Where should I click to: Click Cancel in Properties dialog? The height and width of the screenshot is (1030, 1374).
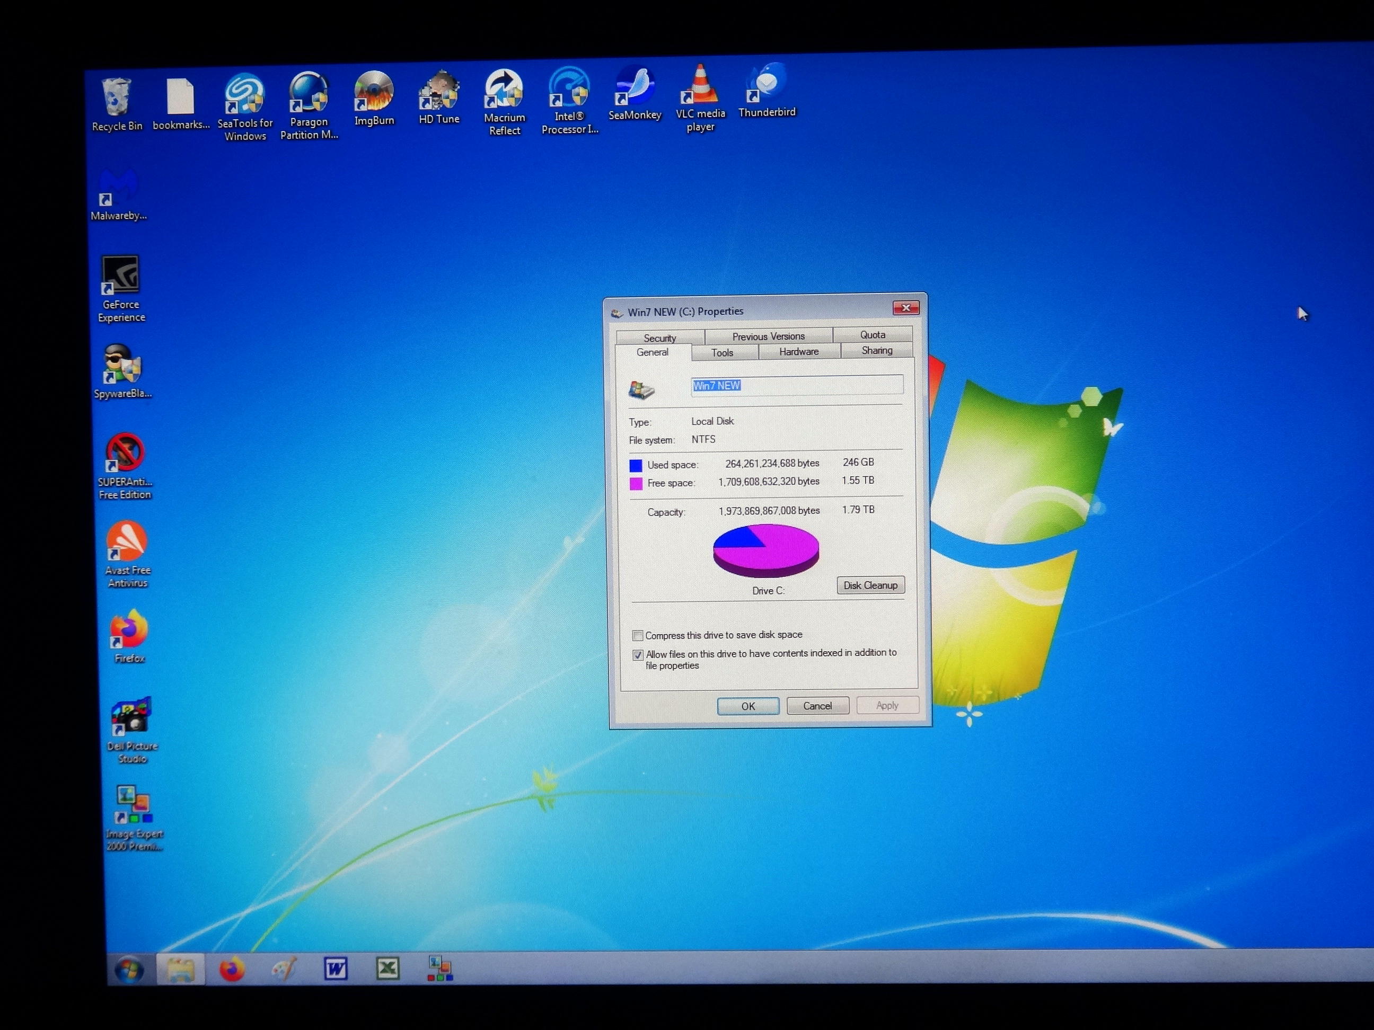coord(817,705)
